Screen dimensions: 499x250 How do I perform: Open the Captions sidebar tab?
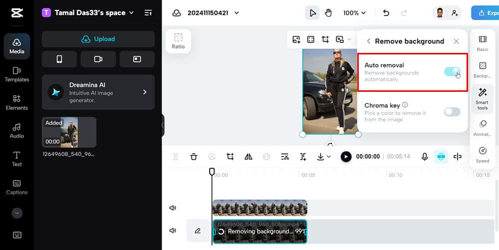coord(17,187)
